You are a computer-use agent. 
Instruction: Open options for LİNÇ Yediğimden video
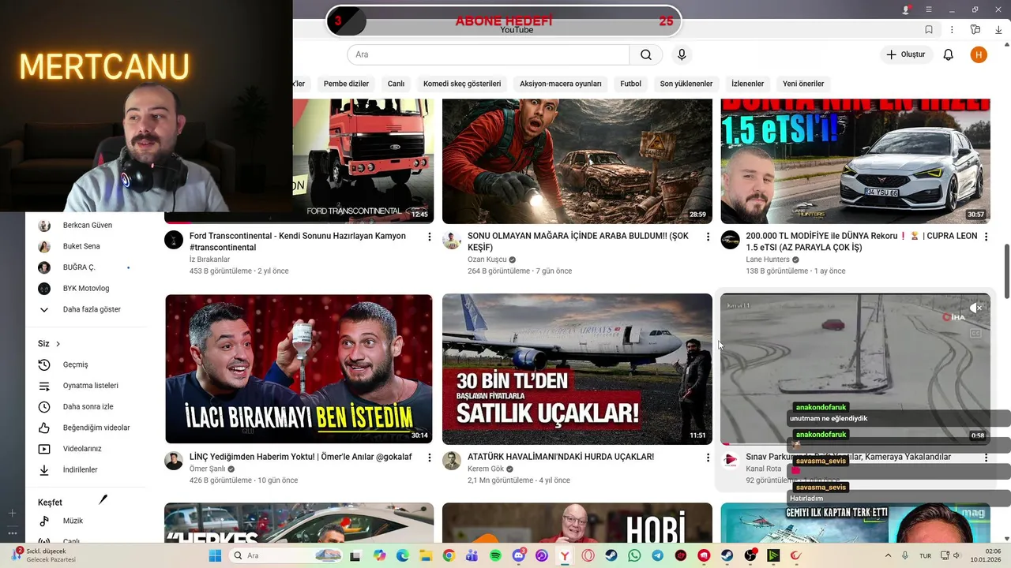(x=430, y=458)
